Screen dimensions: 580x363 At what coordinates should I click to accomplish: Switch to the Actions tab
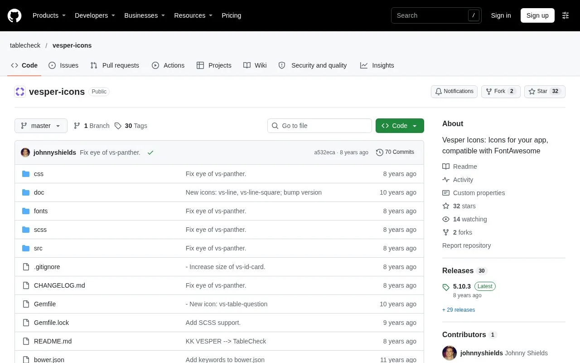(x=168, y=65)
